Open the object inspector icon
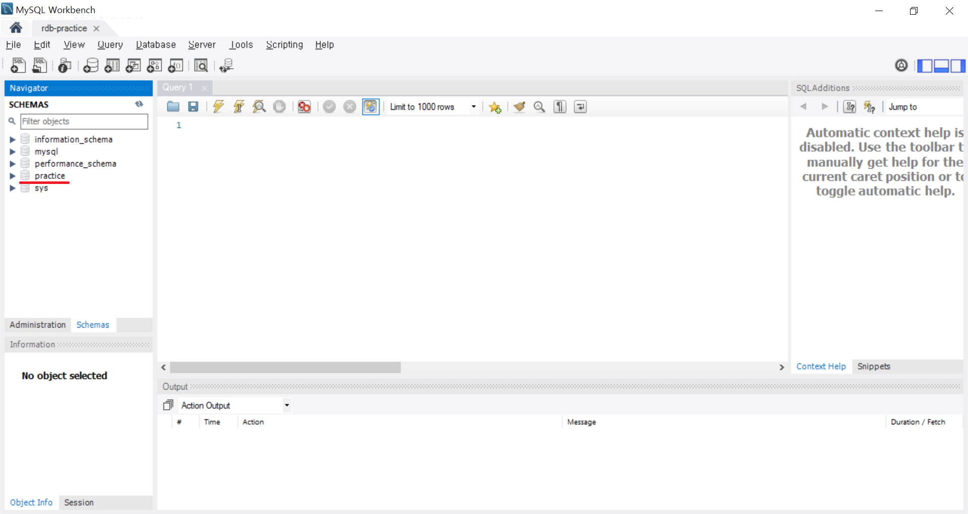This screenshot has height=514, width=968. pos(65,66)
